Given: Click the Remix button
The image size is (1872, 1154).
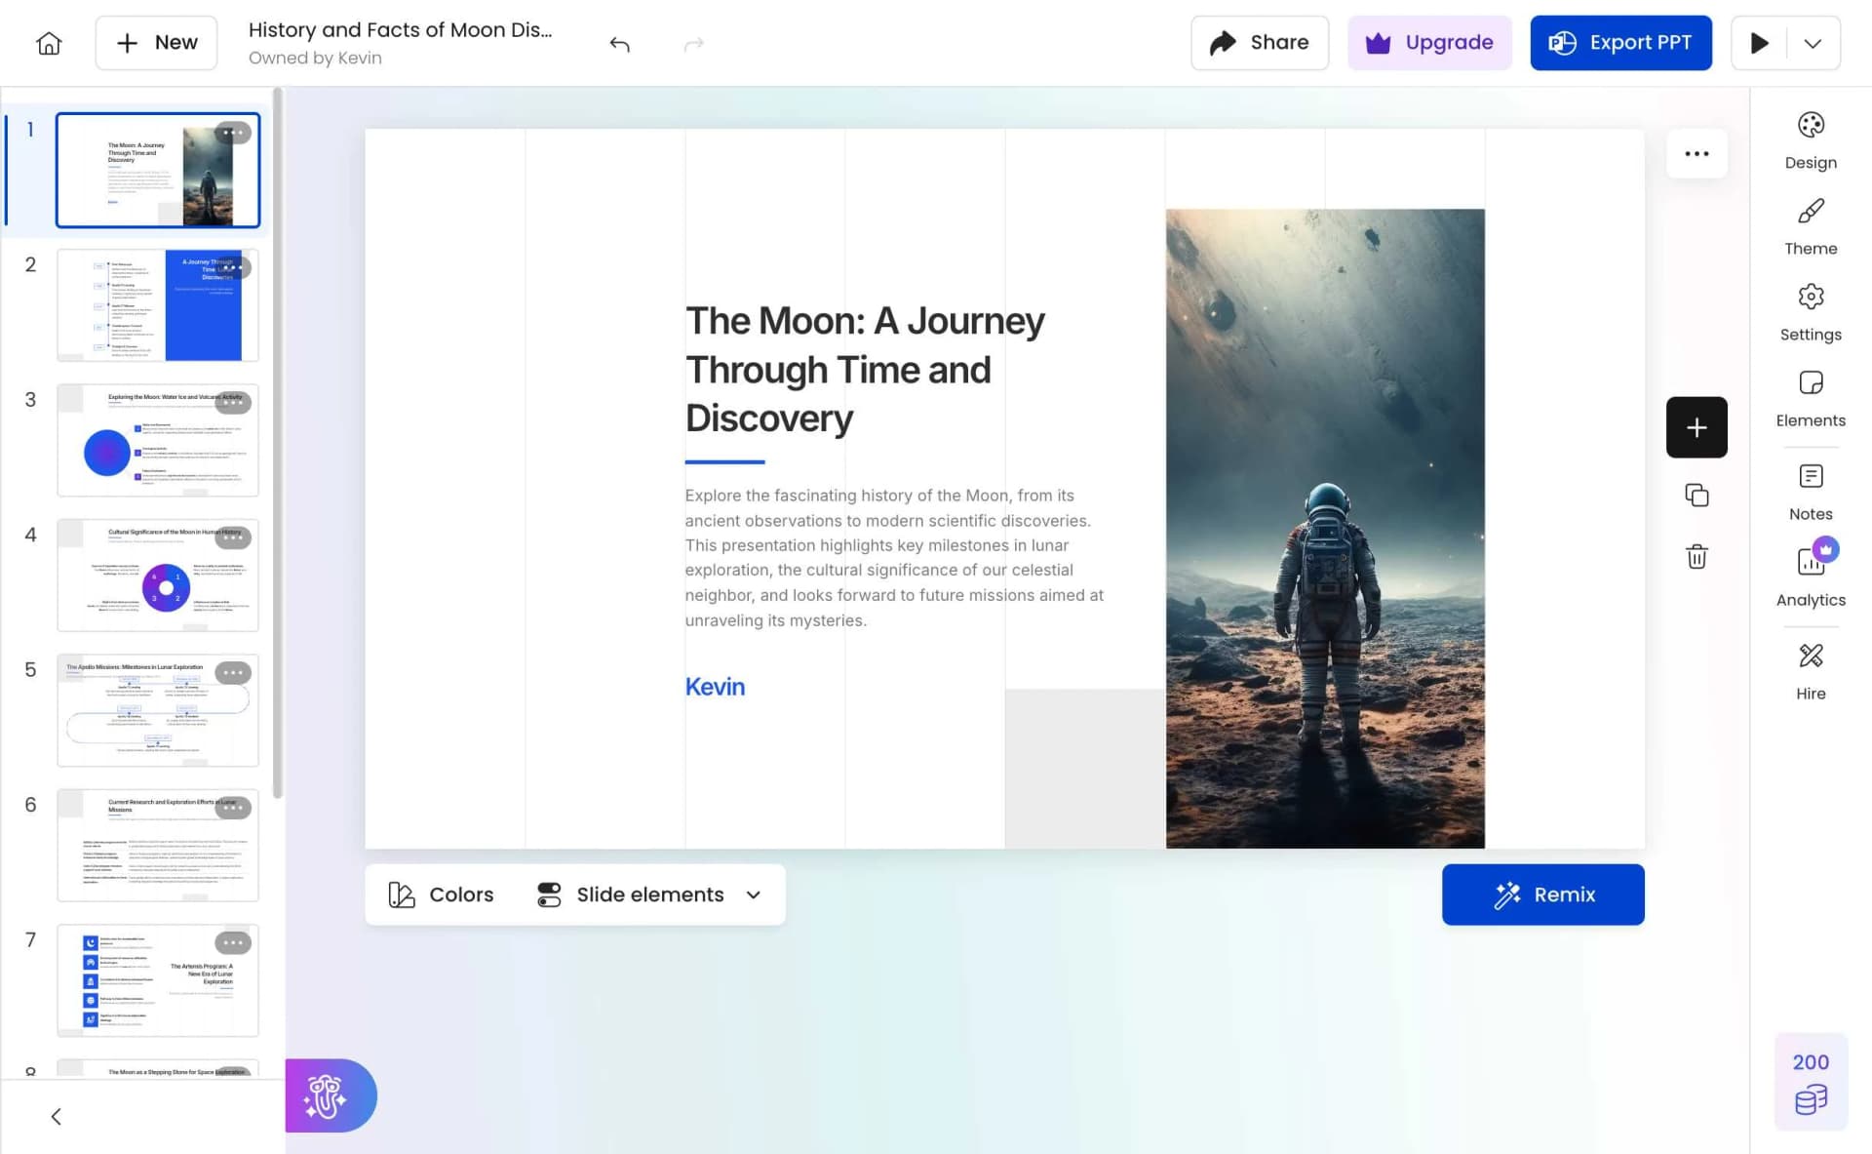Looking at the screenshot, I should (x=1542, y=895).
